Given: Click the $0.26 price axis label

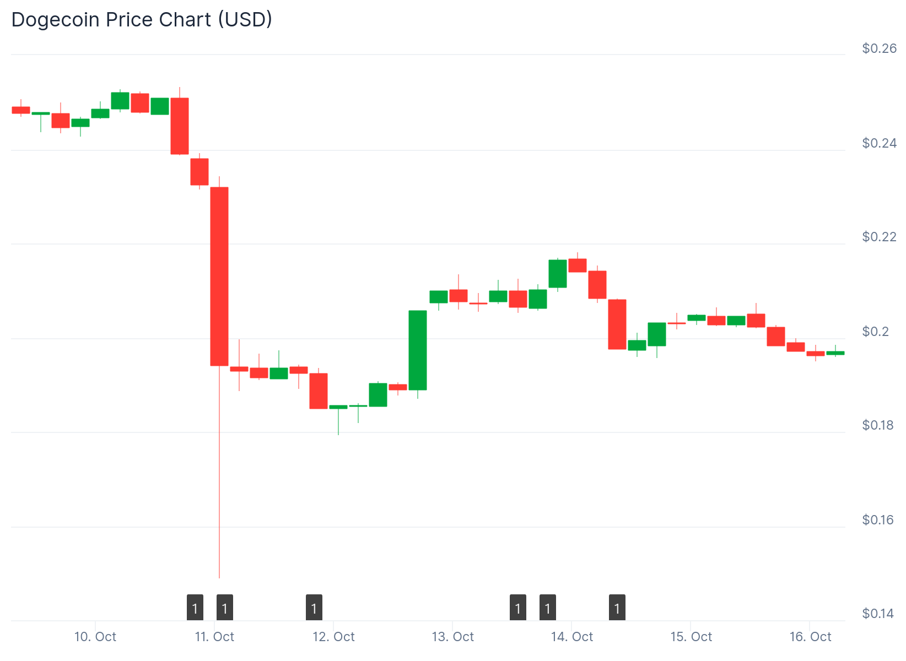Looking at the screenshot, I should [x=879, y=48].
